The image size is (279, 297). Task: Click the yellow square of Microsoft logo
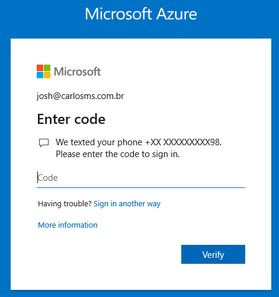[x=47, y=75]
